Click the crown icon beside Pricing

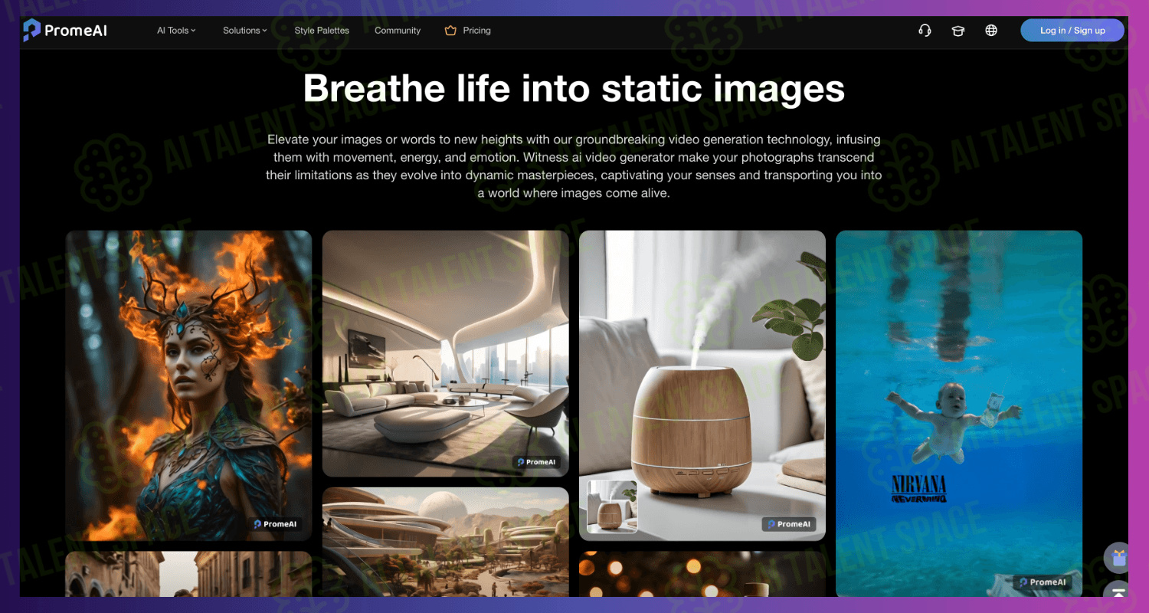click(450, 31)
